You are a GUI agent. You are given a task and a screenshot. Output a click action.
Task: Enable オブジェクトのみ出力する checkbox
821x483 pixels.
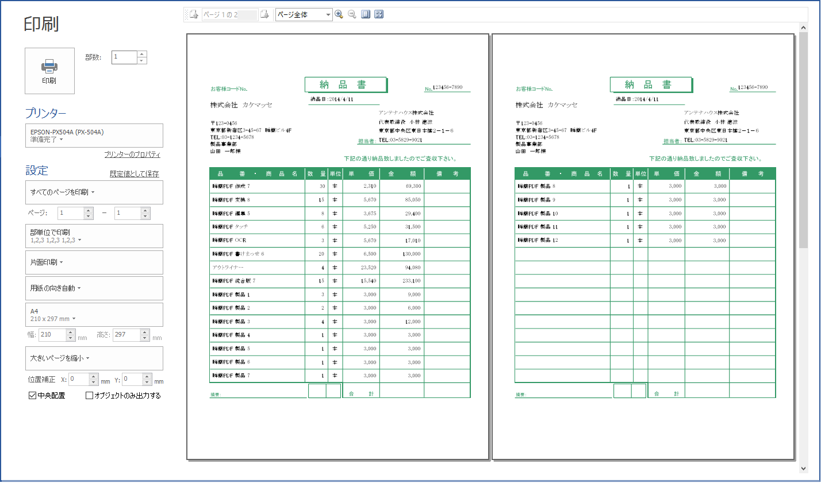[x=89, y=396]
